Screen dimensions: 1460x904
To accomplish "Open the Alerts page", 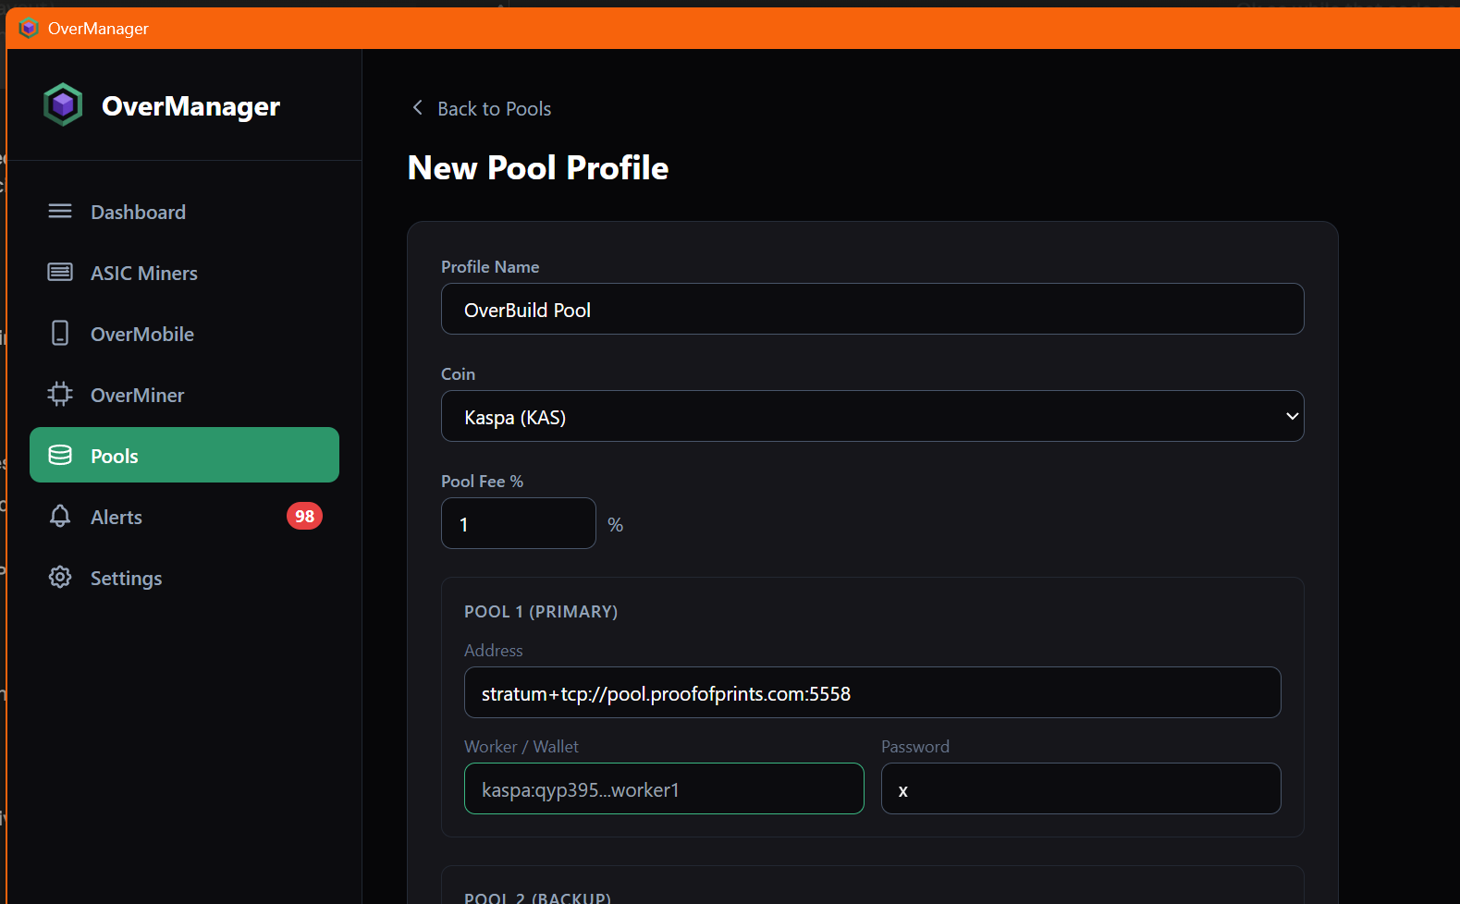I will tap(184, 517).
